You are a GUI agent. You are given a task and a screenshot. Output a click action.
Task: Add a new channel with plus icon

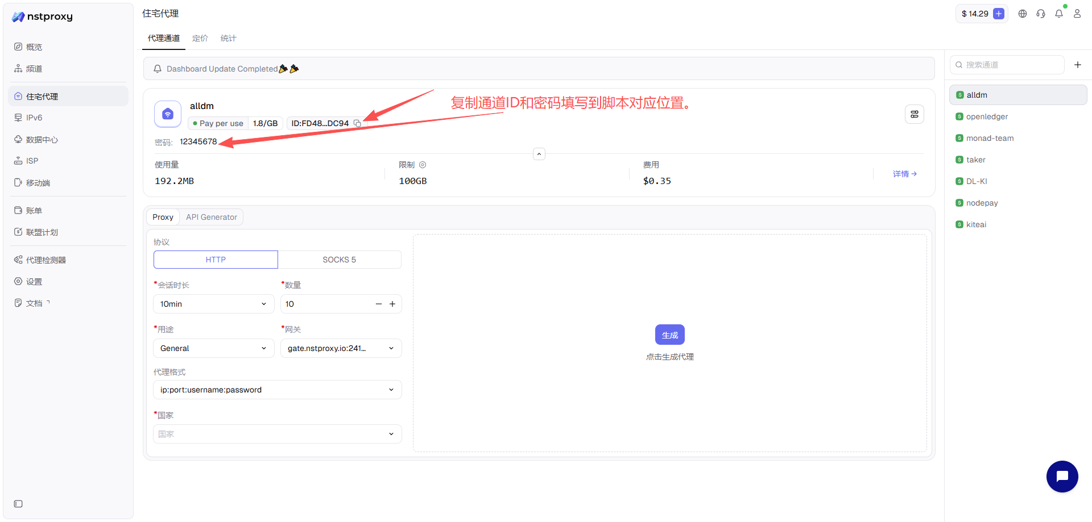1077,65
